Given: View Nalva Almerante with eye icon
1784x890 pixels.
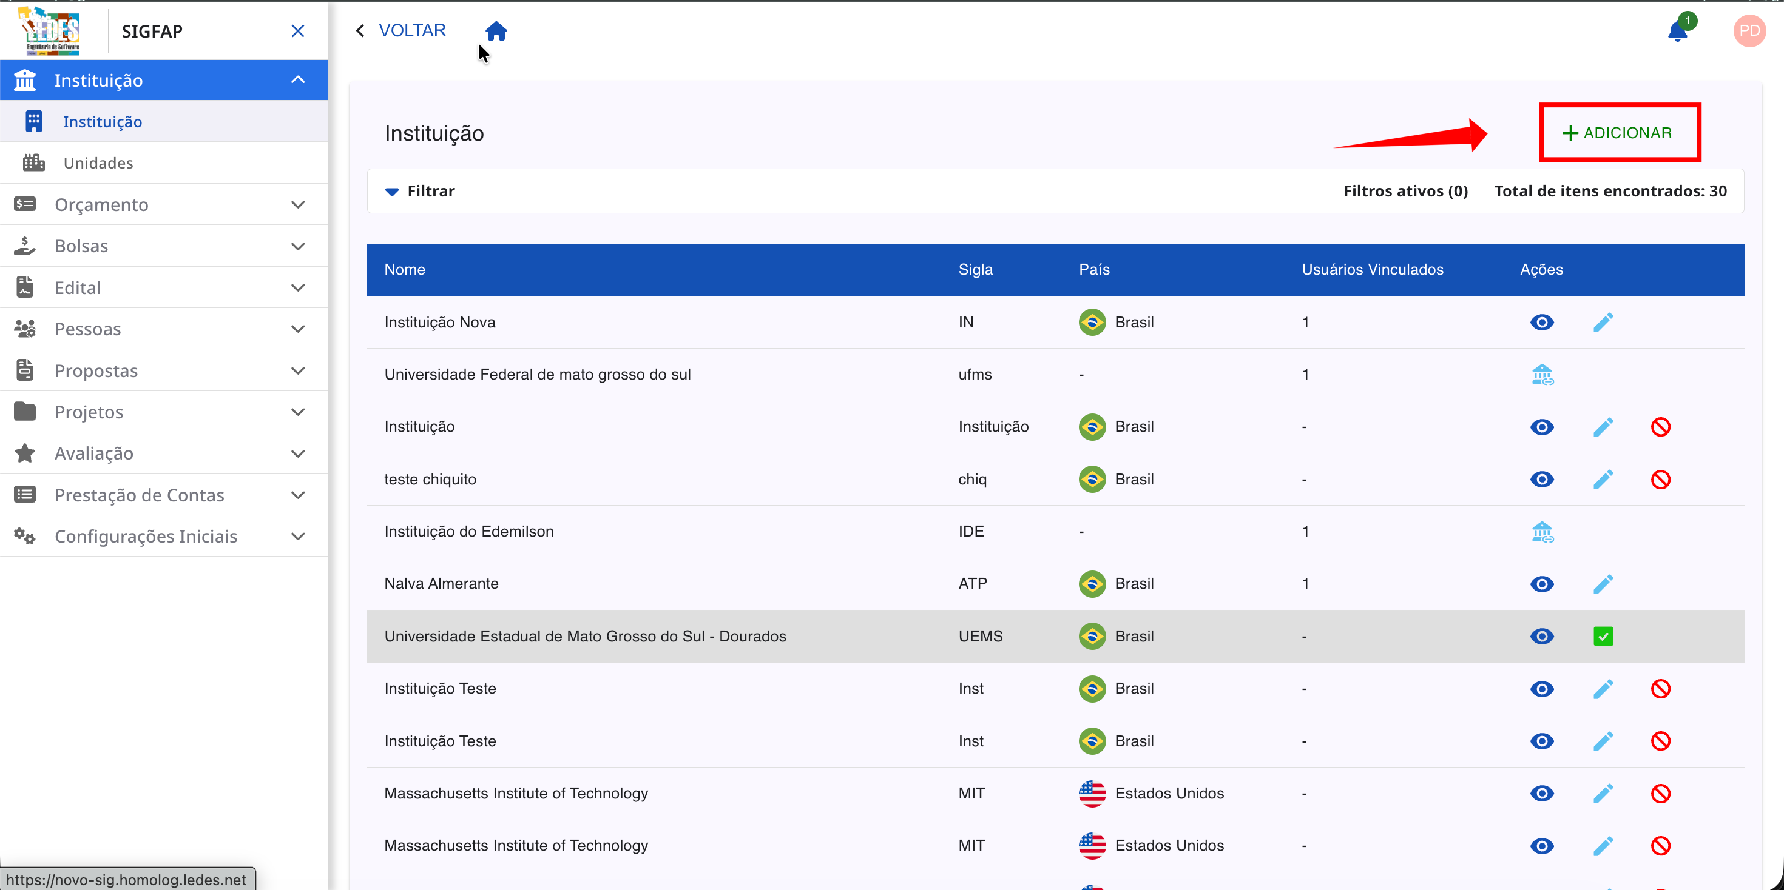Looking at the screenshot, I should tap(1542, 584).
